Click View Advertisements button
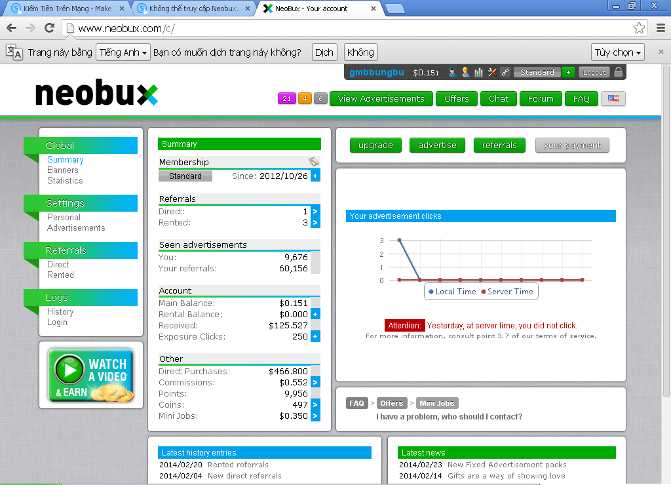Screen dimensions: 671x485 tap(381, 99)
